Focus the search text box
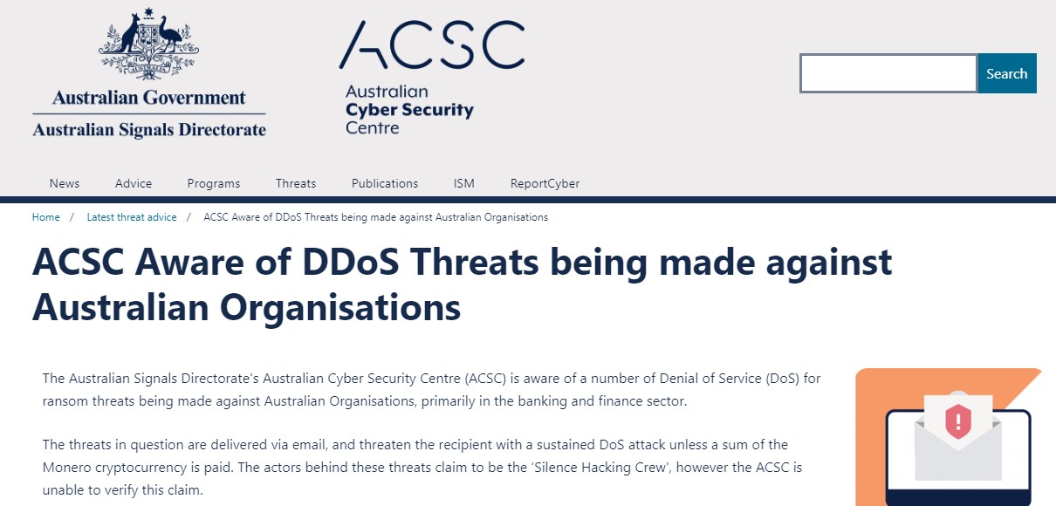Image resolution: width=1056 pixels, height=506 pixels. pyautogui.click(x=888, y=73)
